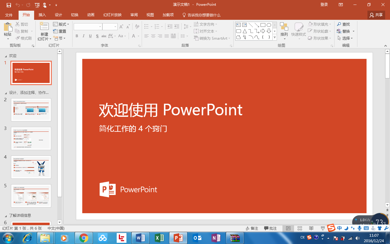
Task: Select the triangle shape in shapes gallery
Action: pyautogui.click(x=245, y=31)
